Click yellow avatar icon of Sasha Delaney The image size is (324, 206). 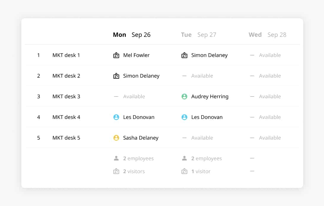coord(116,138)
